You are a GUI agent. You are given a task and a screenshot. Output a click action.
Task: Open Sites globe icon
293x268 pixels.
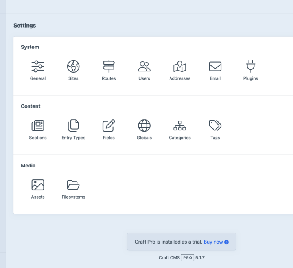click(x=73, y=66)
